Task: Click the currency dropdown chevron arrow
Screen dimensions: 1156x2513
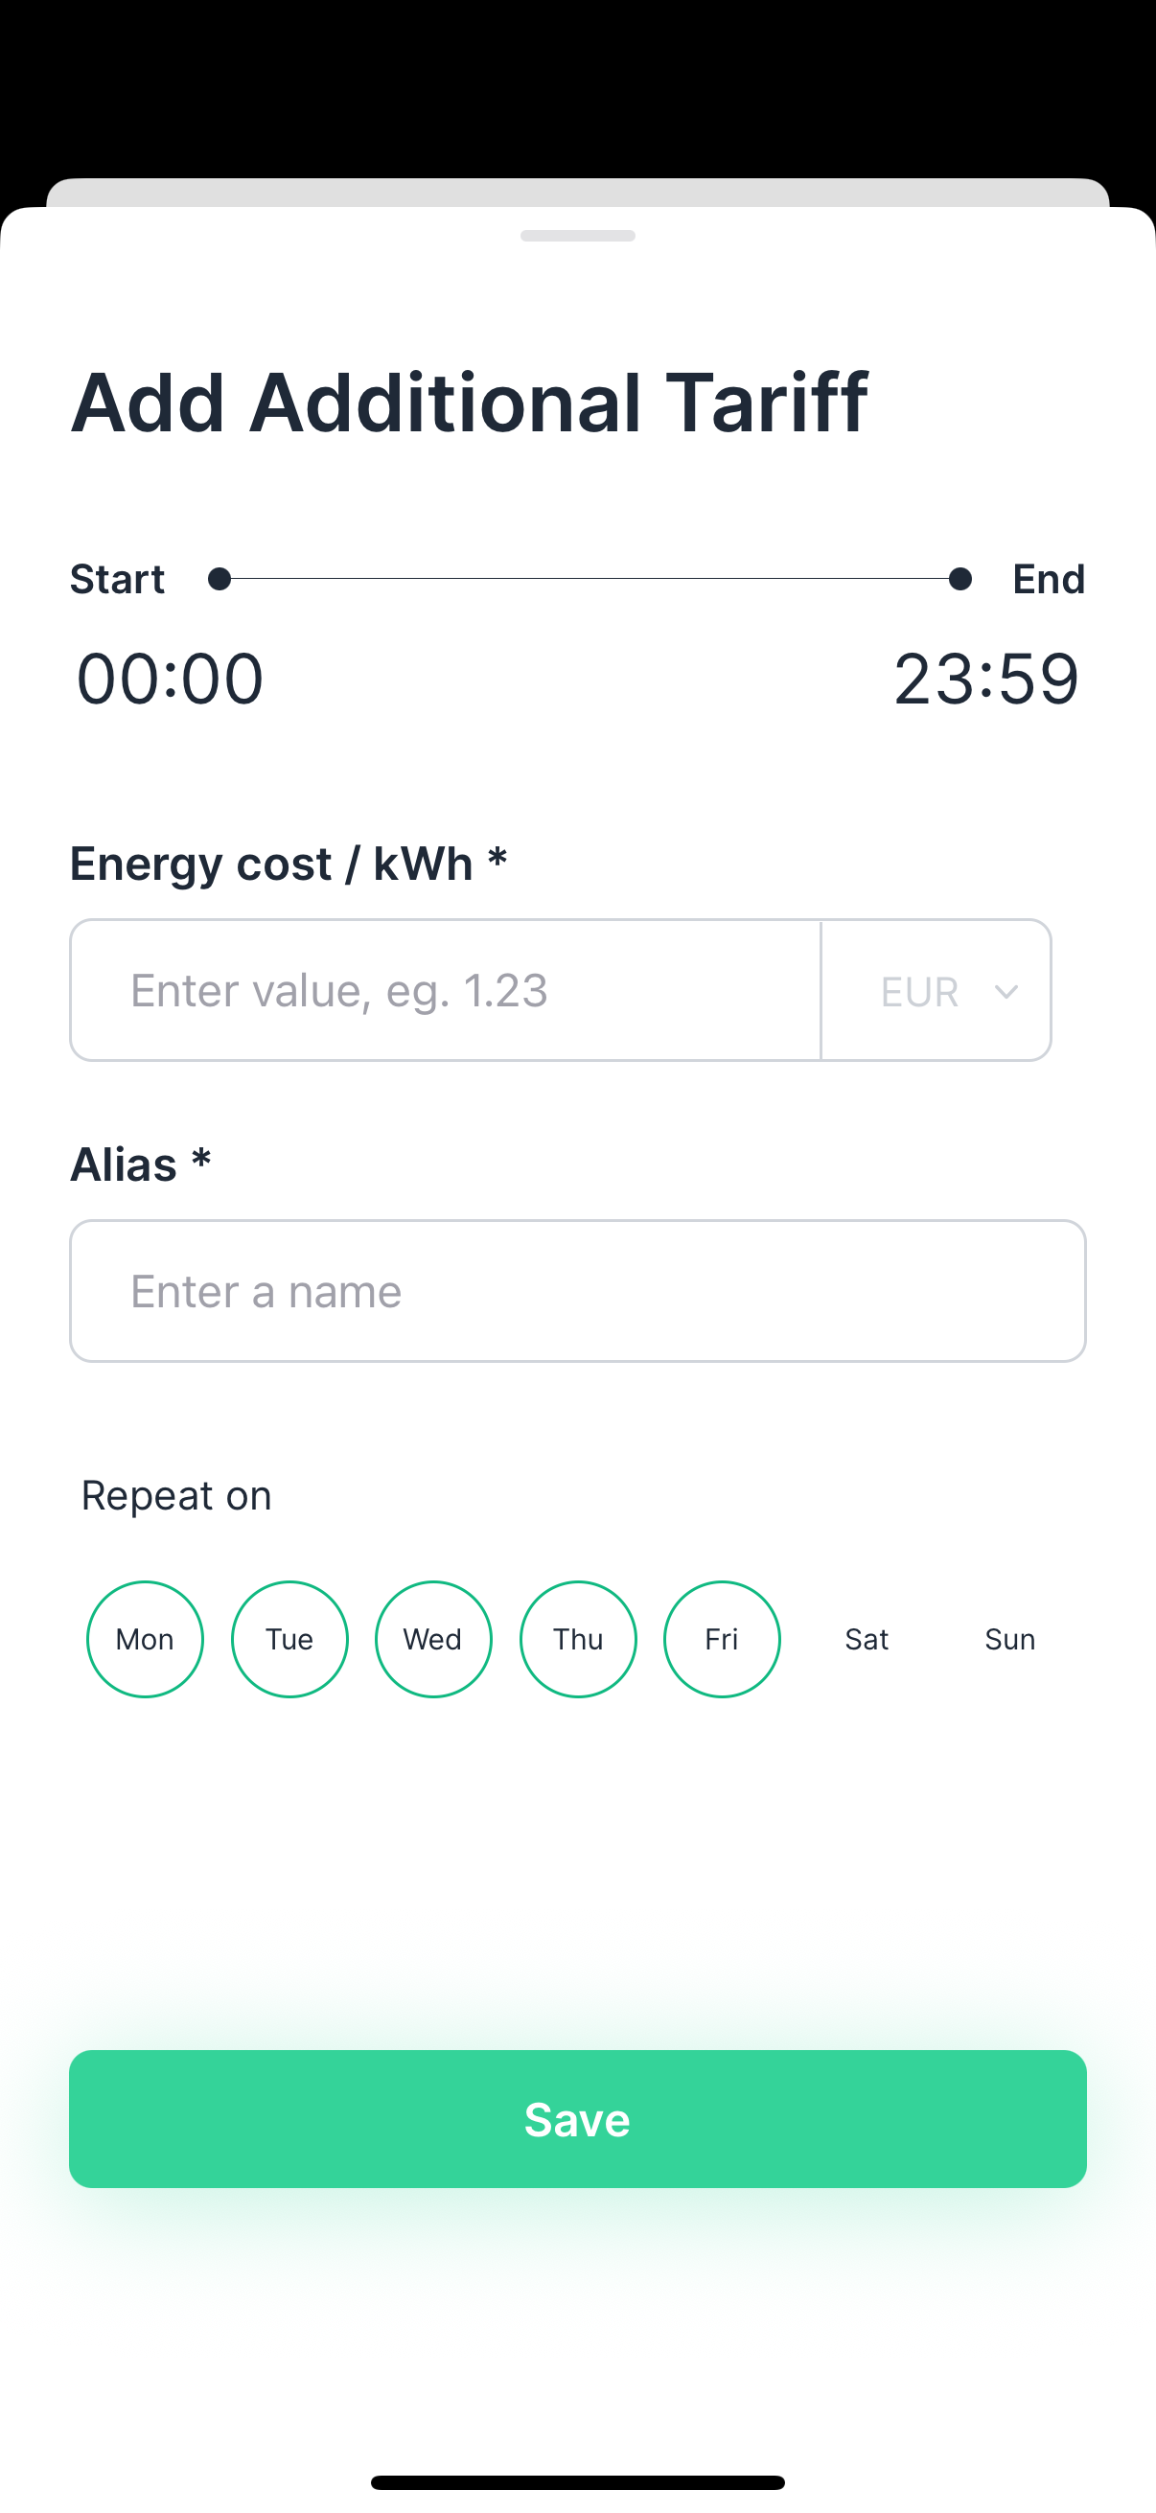Action: click(x=1006, y=992)
